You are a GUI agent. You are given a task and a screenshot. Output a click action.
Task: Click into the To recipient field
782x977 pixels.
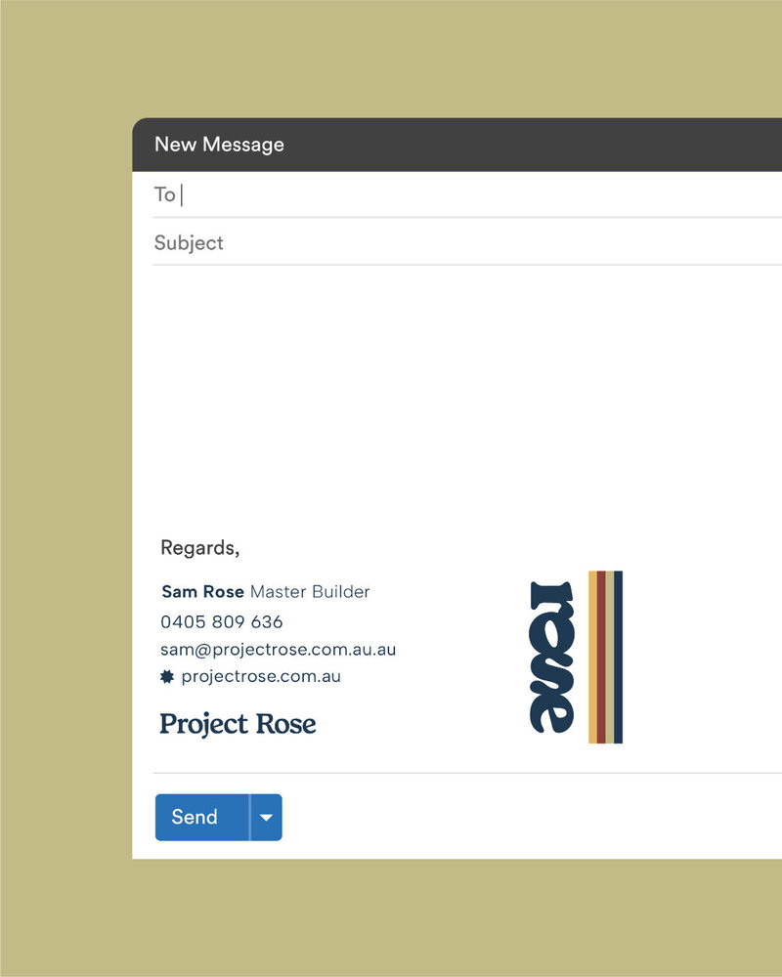(467, 195)
